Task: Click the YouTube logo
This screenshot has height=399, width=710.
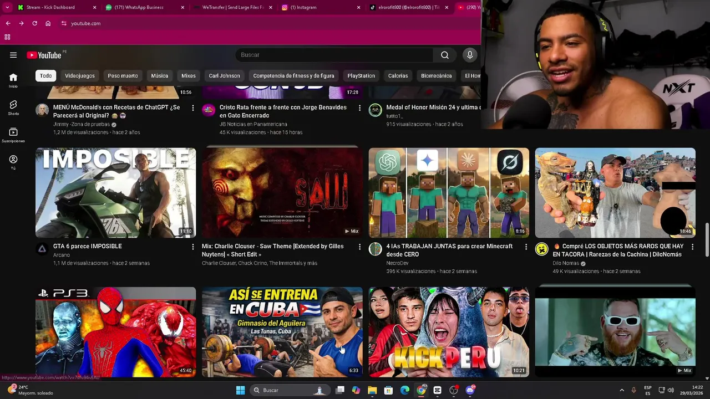Action: [x=44, y=55]
